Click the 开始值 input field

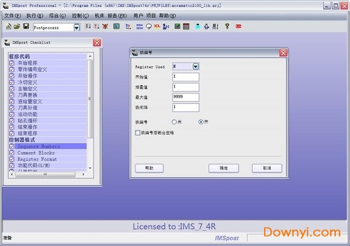(185, 77)
